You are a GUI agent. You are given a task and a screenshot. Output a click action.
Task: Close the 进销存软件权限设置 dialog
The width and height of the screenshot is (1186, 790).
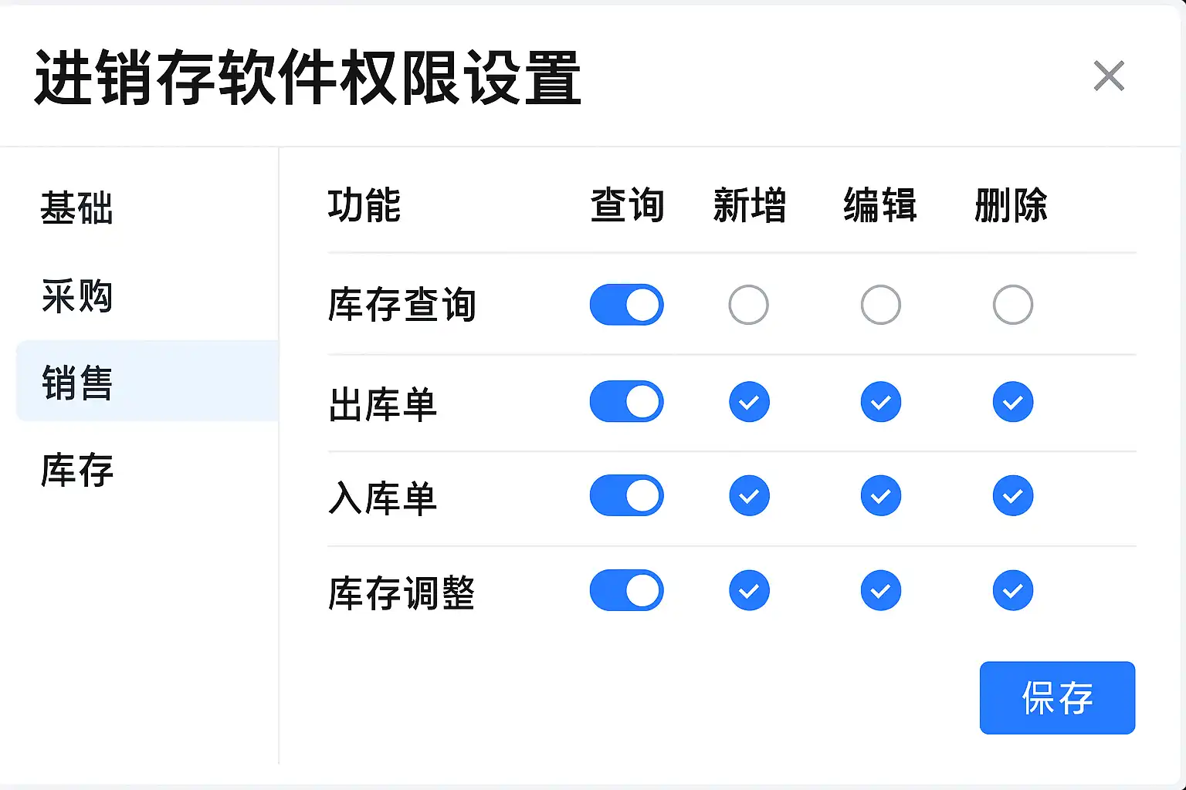pos(1109,76)
